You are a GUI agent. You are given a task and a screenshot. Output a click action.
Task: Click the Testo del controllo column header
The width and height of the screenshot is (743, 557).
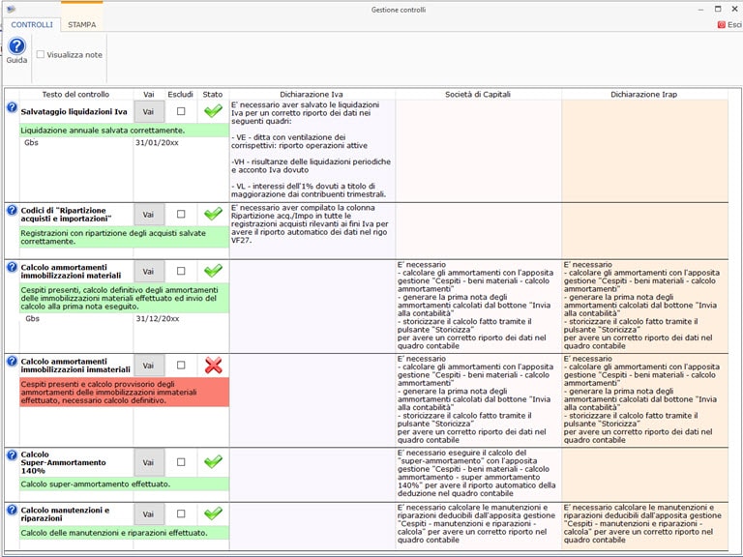coord(75,94)
